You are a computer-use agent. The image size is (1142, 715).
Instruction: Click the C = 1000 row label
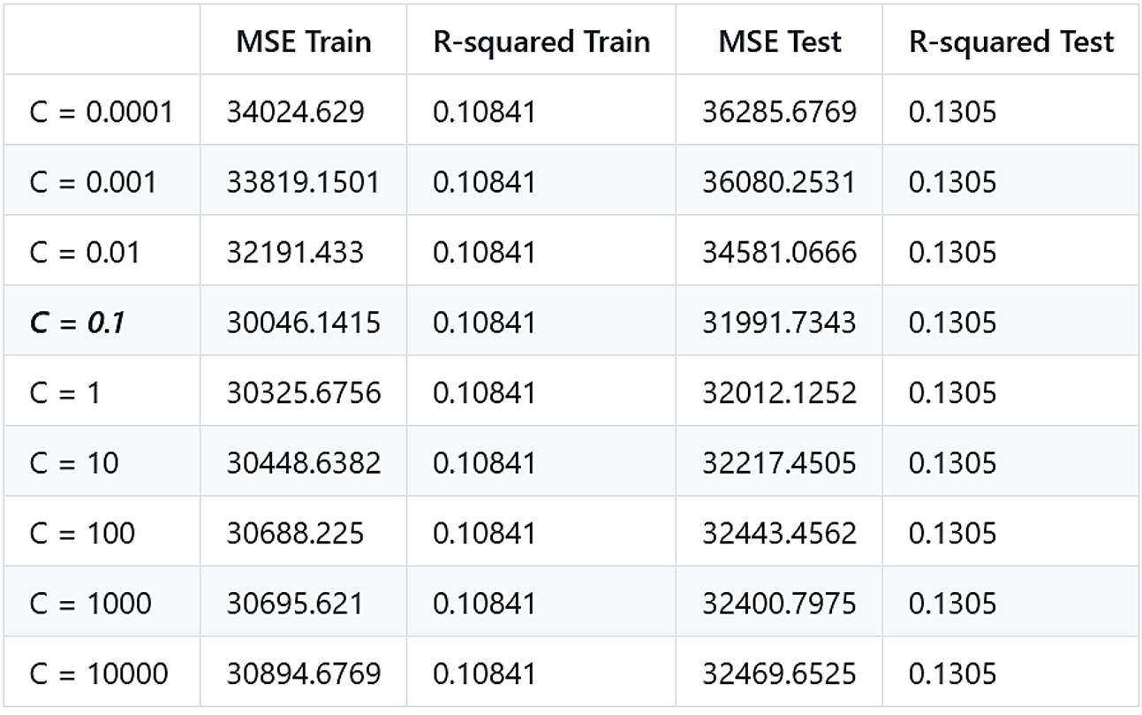coord(90,604)
